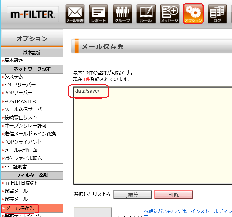Image resolution: width=232 pixels, height=217 pixels.
Task: Go to POPサーバー settings
Action: [x=18, y=93]
